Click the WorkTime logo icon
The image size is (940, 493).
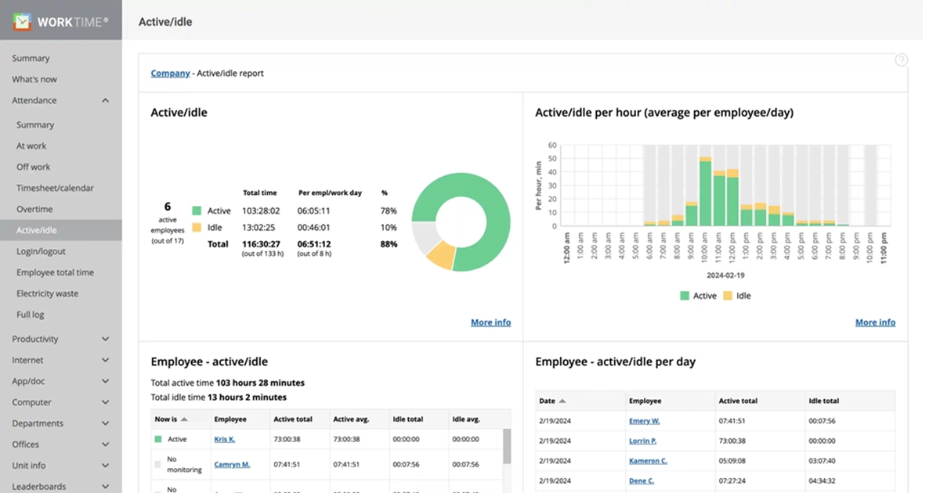(22, 21)
